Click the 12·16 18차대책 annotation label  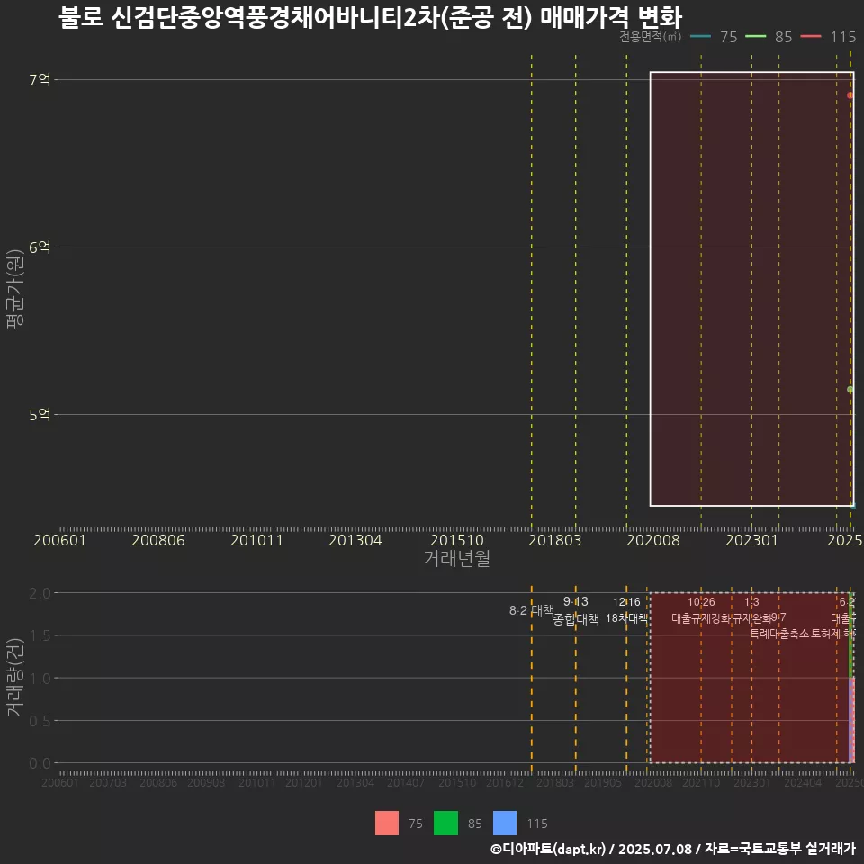[x=626, y=610]
